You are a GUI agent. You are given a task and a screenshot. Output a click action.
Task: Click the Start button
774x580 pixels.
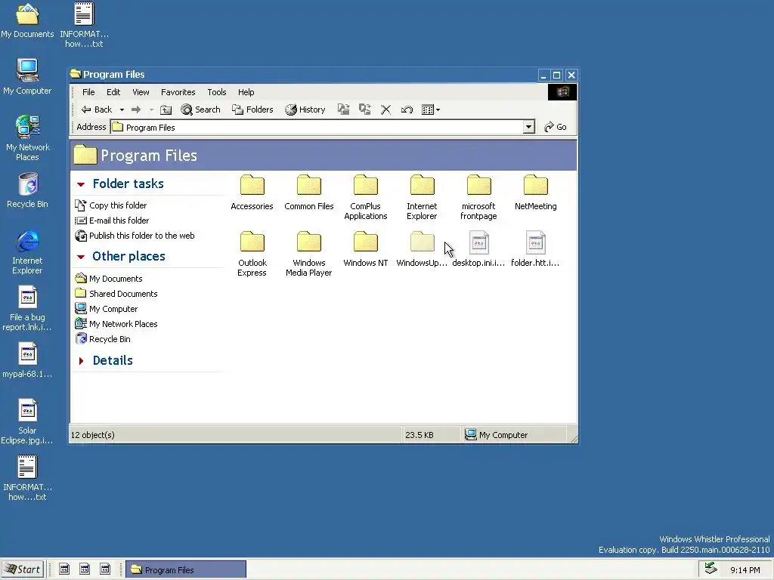pyautogui.click(x=22, y=569)
